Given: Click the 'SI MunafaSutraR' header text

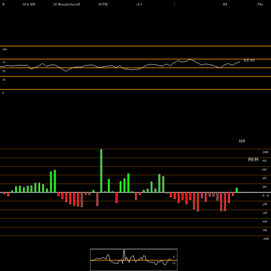Looking at the screenshot, I should [x=67, y=4].
